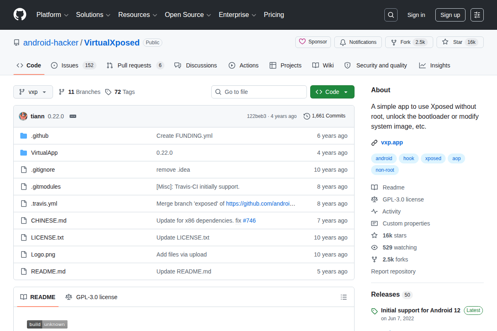Image resolution: width=497 pixels, height=331 pixels.
Task: Open the android-hacker owner link
Action: [51, 43]
